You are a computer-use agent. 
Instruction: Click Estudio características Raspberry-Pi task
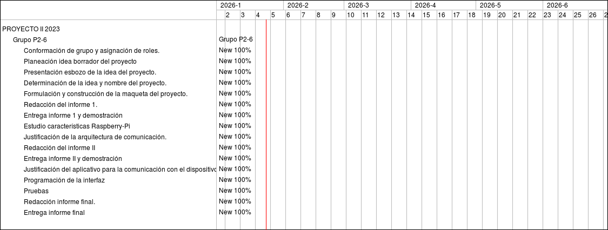[77, 126]
